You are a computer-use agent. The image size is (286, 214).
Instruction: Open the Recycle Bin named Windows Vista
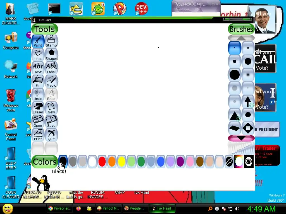[11, 100]
